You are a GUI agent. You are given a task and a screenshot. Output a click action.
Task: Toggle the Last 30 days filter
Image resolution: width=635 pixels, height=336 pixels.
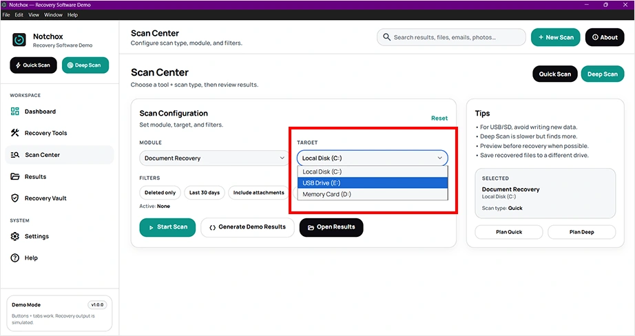205,193
